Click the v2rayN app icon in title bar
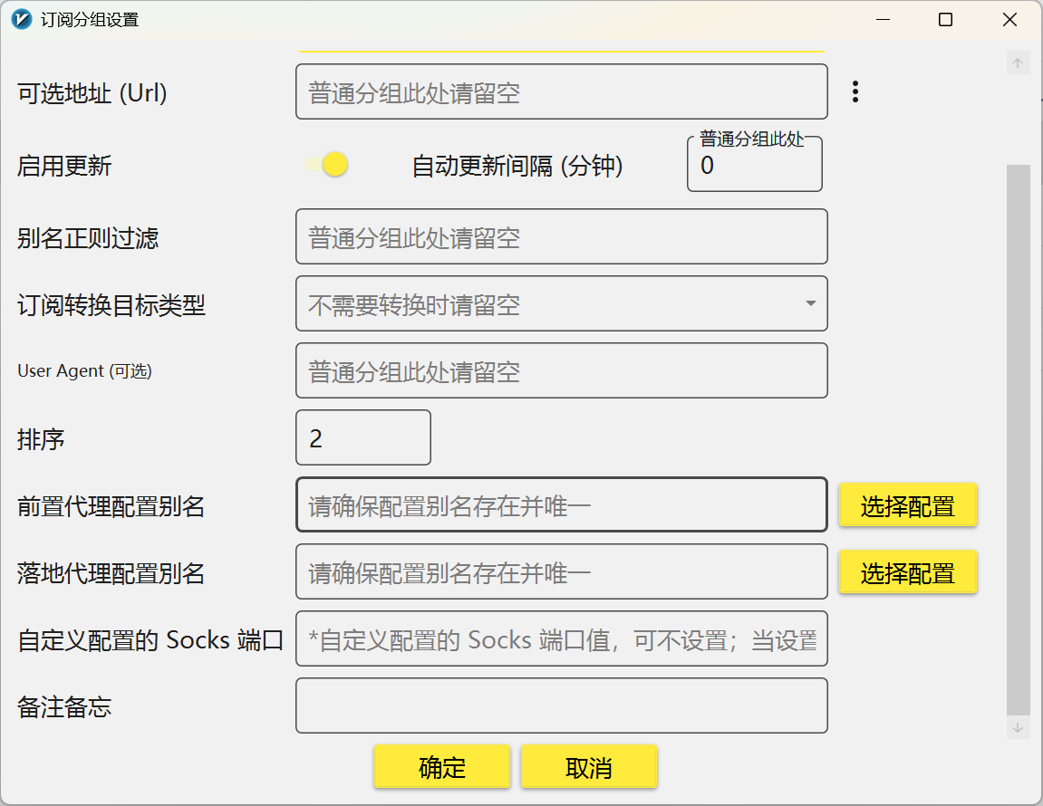 point(21,19)
